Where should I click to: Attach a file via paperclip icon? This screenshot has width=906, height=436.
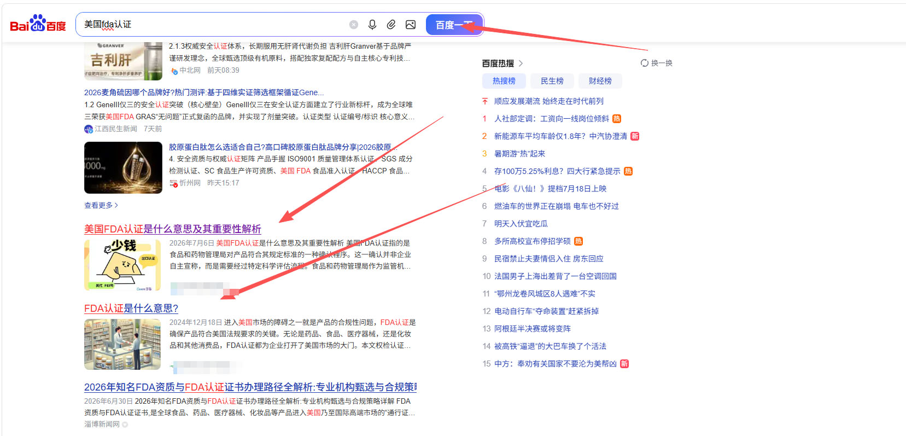click(x=391, y=25)
